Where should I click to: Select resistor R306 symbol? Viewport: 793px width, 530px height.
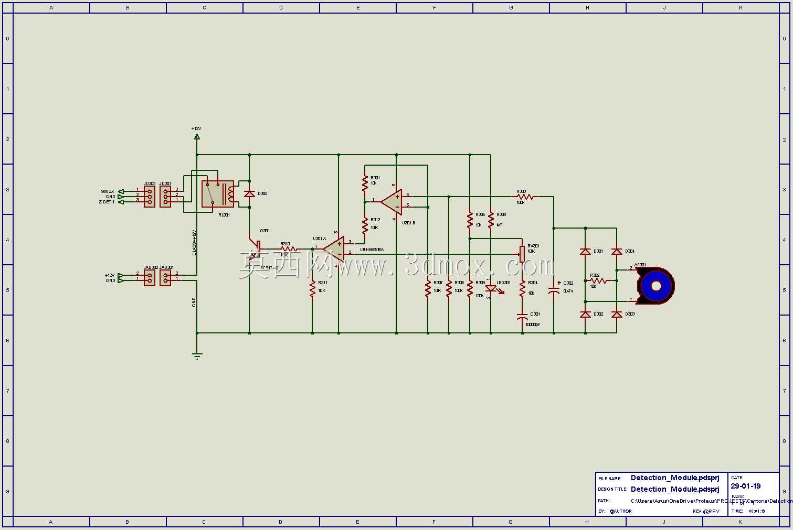coord(470,220)
